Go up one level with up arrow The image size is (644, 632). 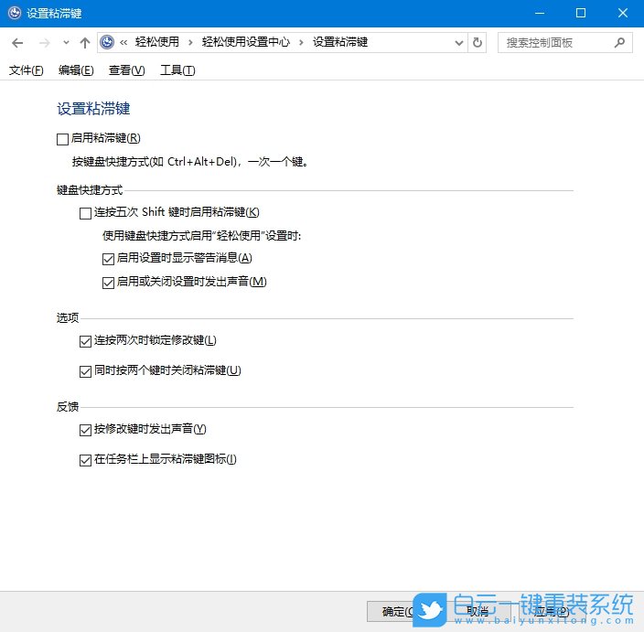coord(85,43)
